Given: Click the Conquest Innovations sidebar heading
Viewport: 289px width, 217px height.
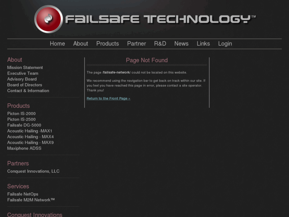Looking at the screenshot, I should [x=35, y=215].
